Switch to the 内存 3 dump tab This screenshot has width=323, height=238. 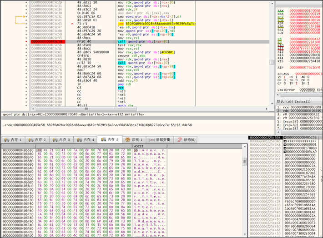tap(62, 139)
